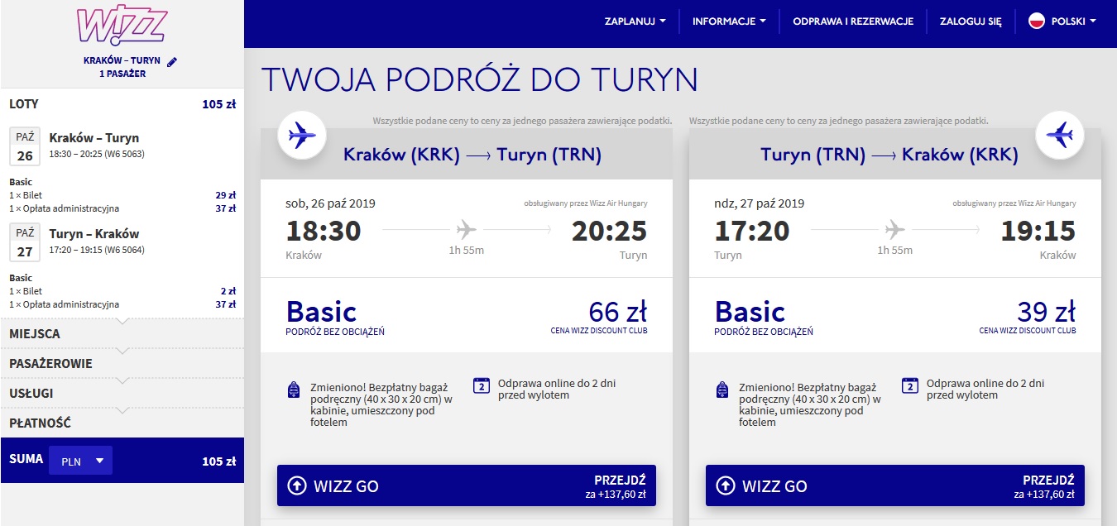Click the up-arrow icon on Turyn–Kraków WIZZ GO
Image resolution: width=1117 pixels, height=526 pixels.
coord(725,485)
